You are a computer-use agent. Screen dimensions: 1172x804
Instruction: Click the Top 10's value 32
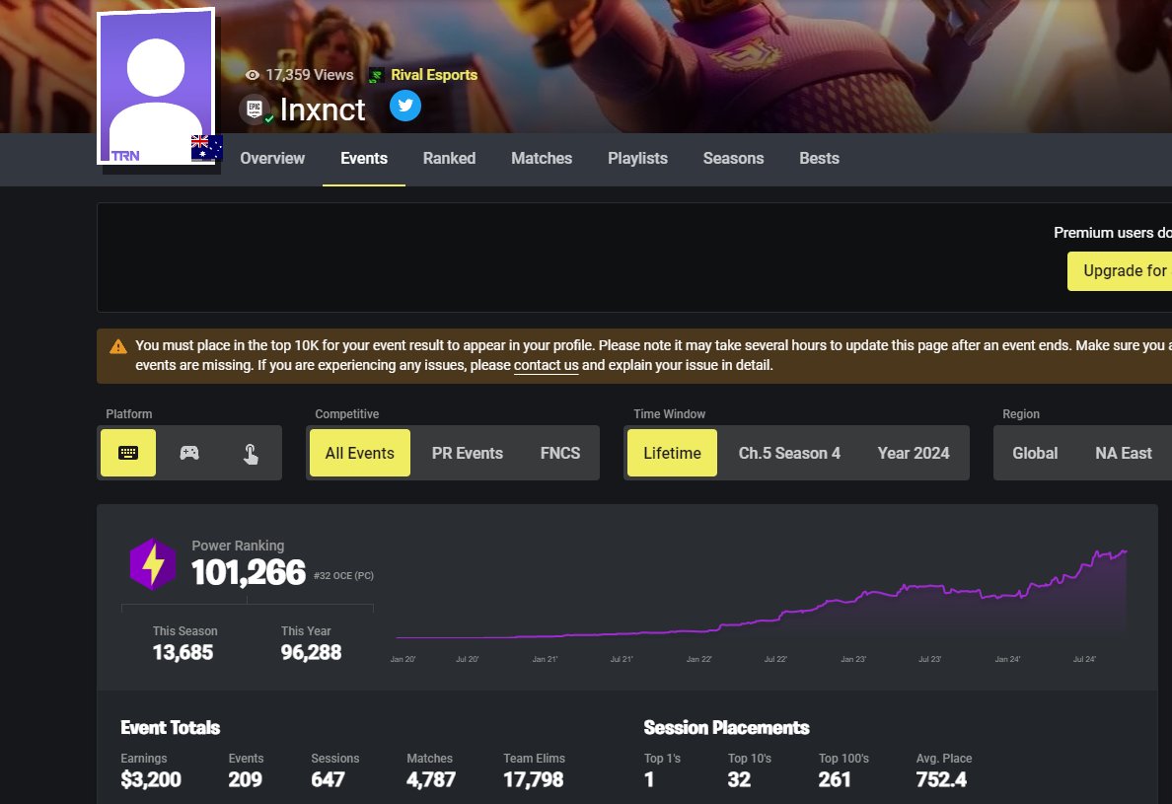click(x=739, y=779)
